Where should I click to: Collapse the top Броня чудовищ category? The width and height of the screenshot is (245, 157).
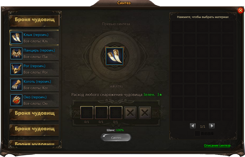[34, 20]
